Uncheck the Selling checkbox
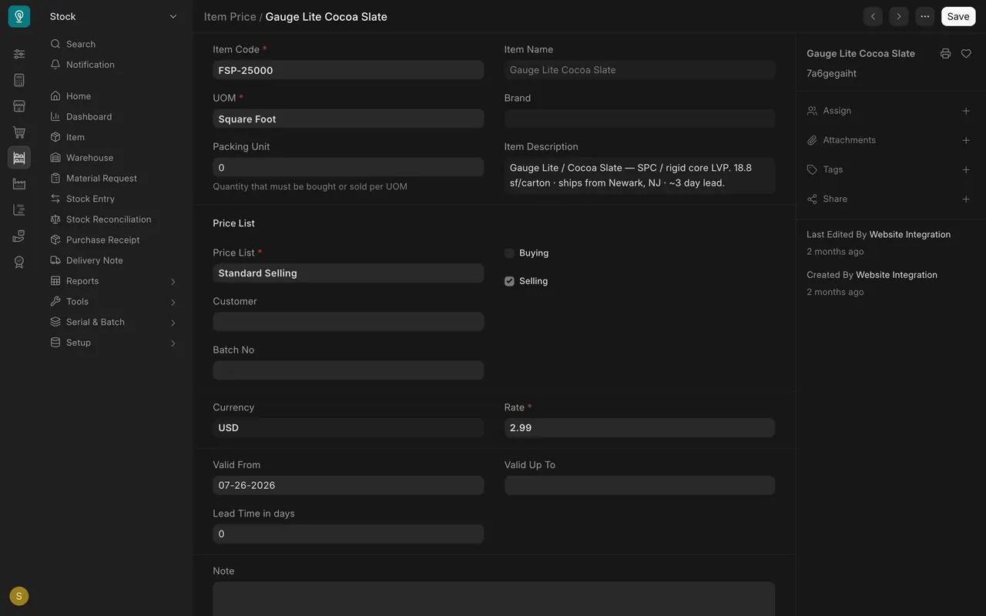 [x=509, y=281]
